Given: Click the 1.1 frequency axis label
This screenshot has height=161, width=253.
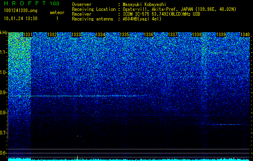Looking at the screenshot, I should 4,52.
